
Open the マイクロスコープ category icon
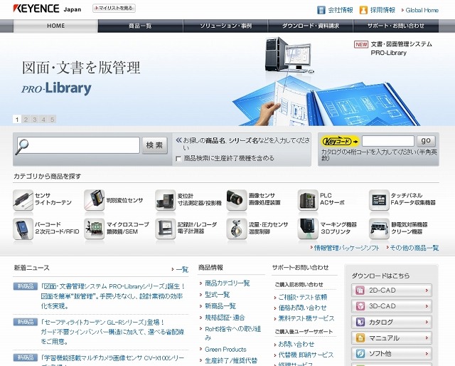94,229
